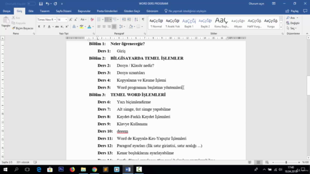Redo the last action
The image size is (310, 174).
click(55, 3)
